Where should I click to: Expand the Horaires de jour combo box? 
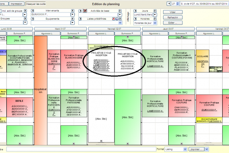(155, 23)
